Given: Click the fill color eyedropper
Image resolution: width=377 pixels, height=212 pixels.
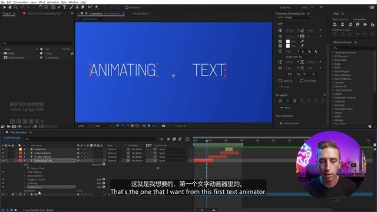Looking at the screenshot, I should pyautogui.click(x=302, y=41).
